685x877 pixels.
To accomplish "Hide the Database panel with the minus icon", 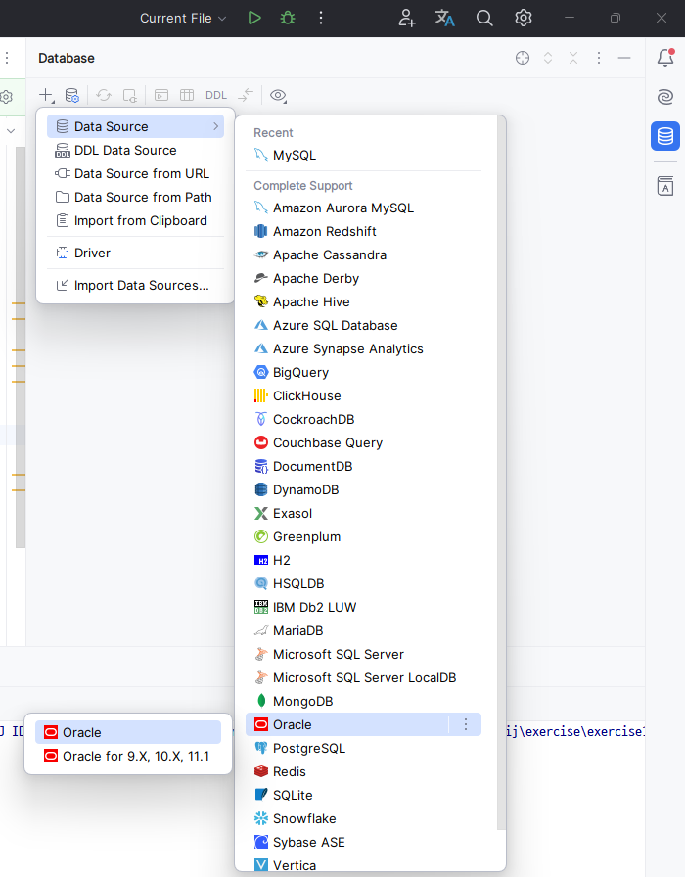I will 624,58.
